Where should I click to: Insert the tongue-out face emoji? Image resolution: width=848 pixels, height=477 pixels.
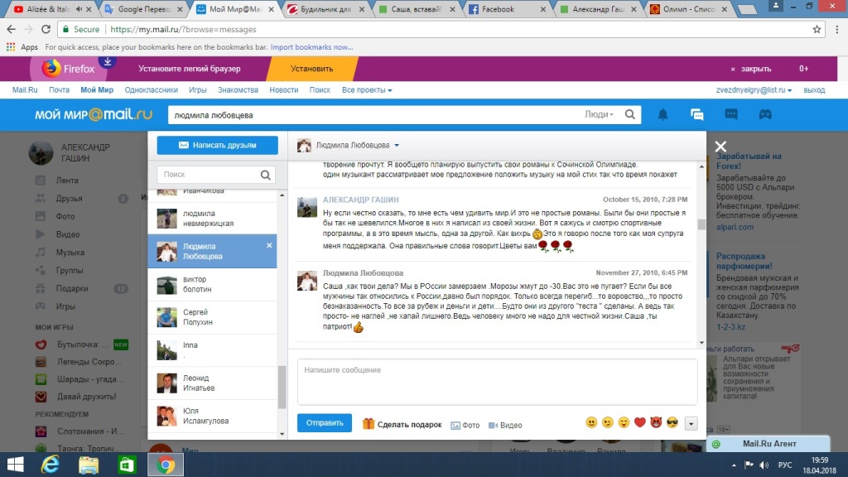pos(624,422)
